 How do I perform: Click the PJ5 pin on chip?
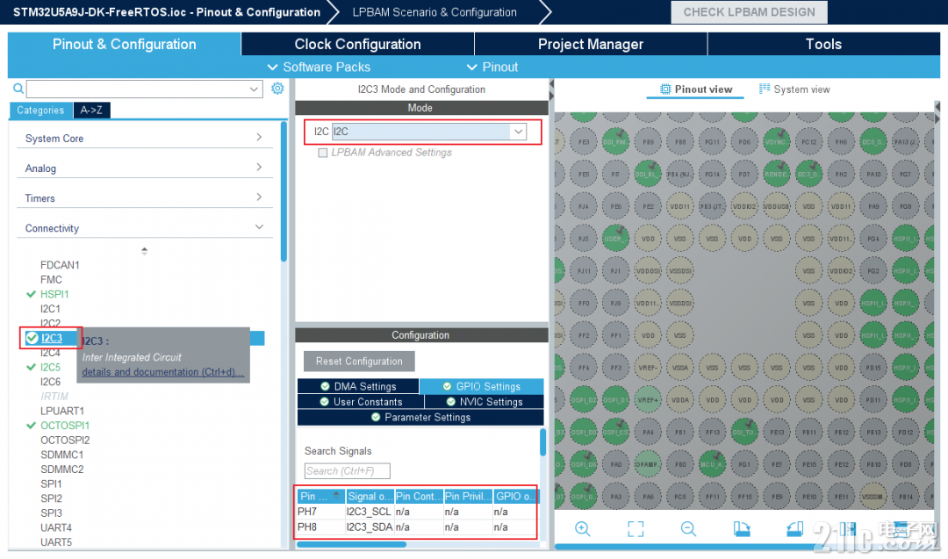click(x=584, y=238)
